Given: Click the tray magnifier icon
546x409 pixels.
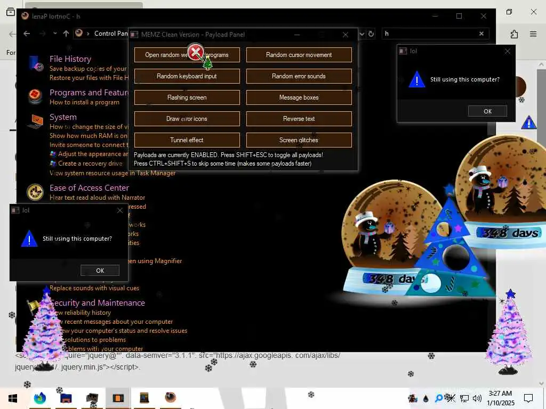Looking at the screenshot, I should [439, 398].
